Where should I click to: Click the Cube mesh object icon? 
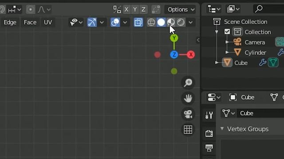tap(227, 63)
